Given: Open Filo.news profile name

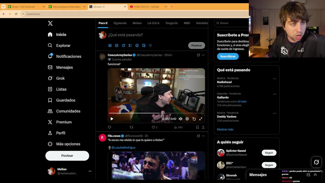Looking at the screenshot, I should coord(114,136).
